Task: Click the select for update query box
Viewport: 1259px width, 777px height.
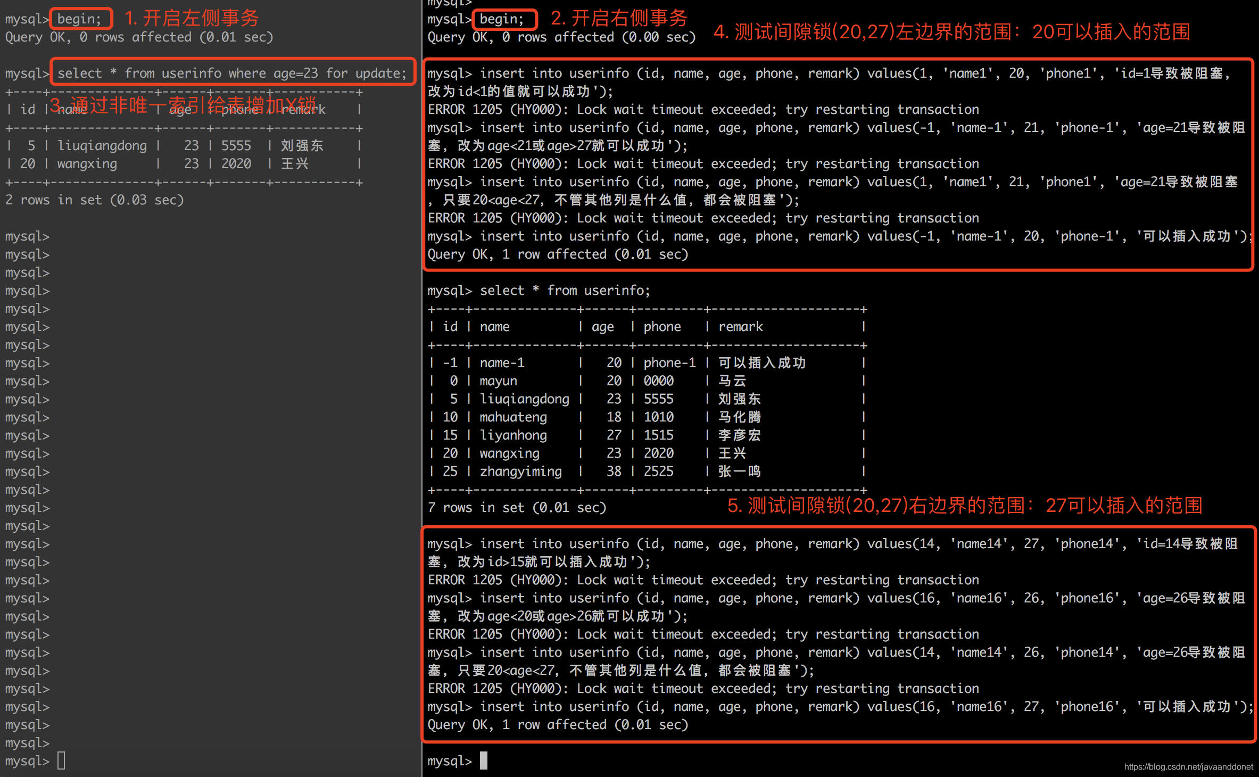Action: click(x=232, y=73)
